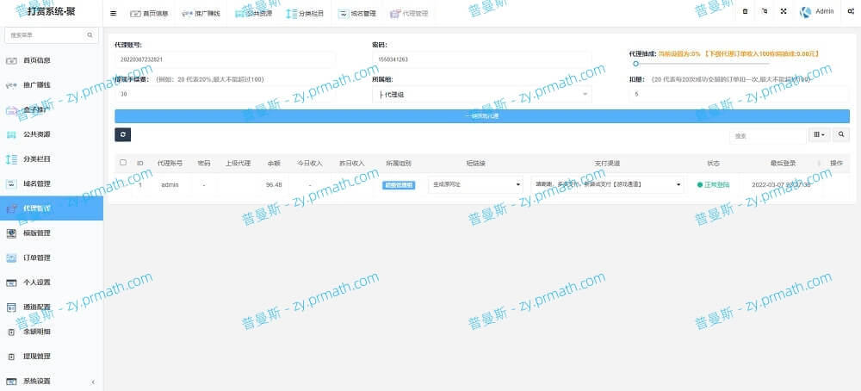Screen dimensions: 861x391
Task: Open 盒子推广 in the sidebar
Action: click(x=51, y=110)
